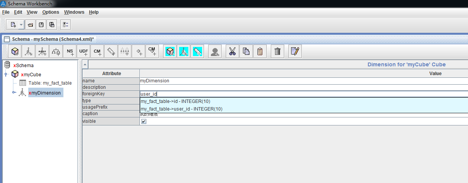Viewport: 468px width, 183px height.
Task: Click the CM Add Calculated Member icon
Action: click(x=97, y=51)
